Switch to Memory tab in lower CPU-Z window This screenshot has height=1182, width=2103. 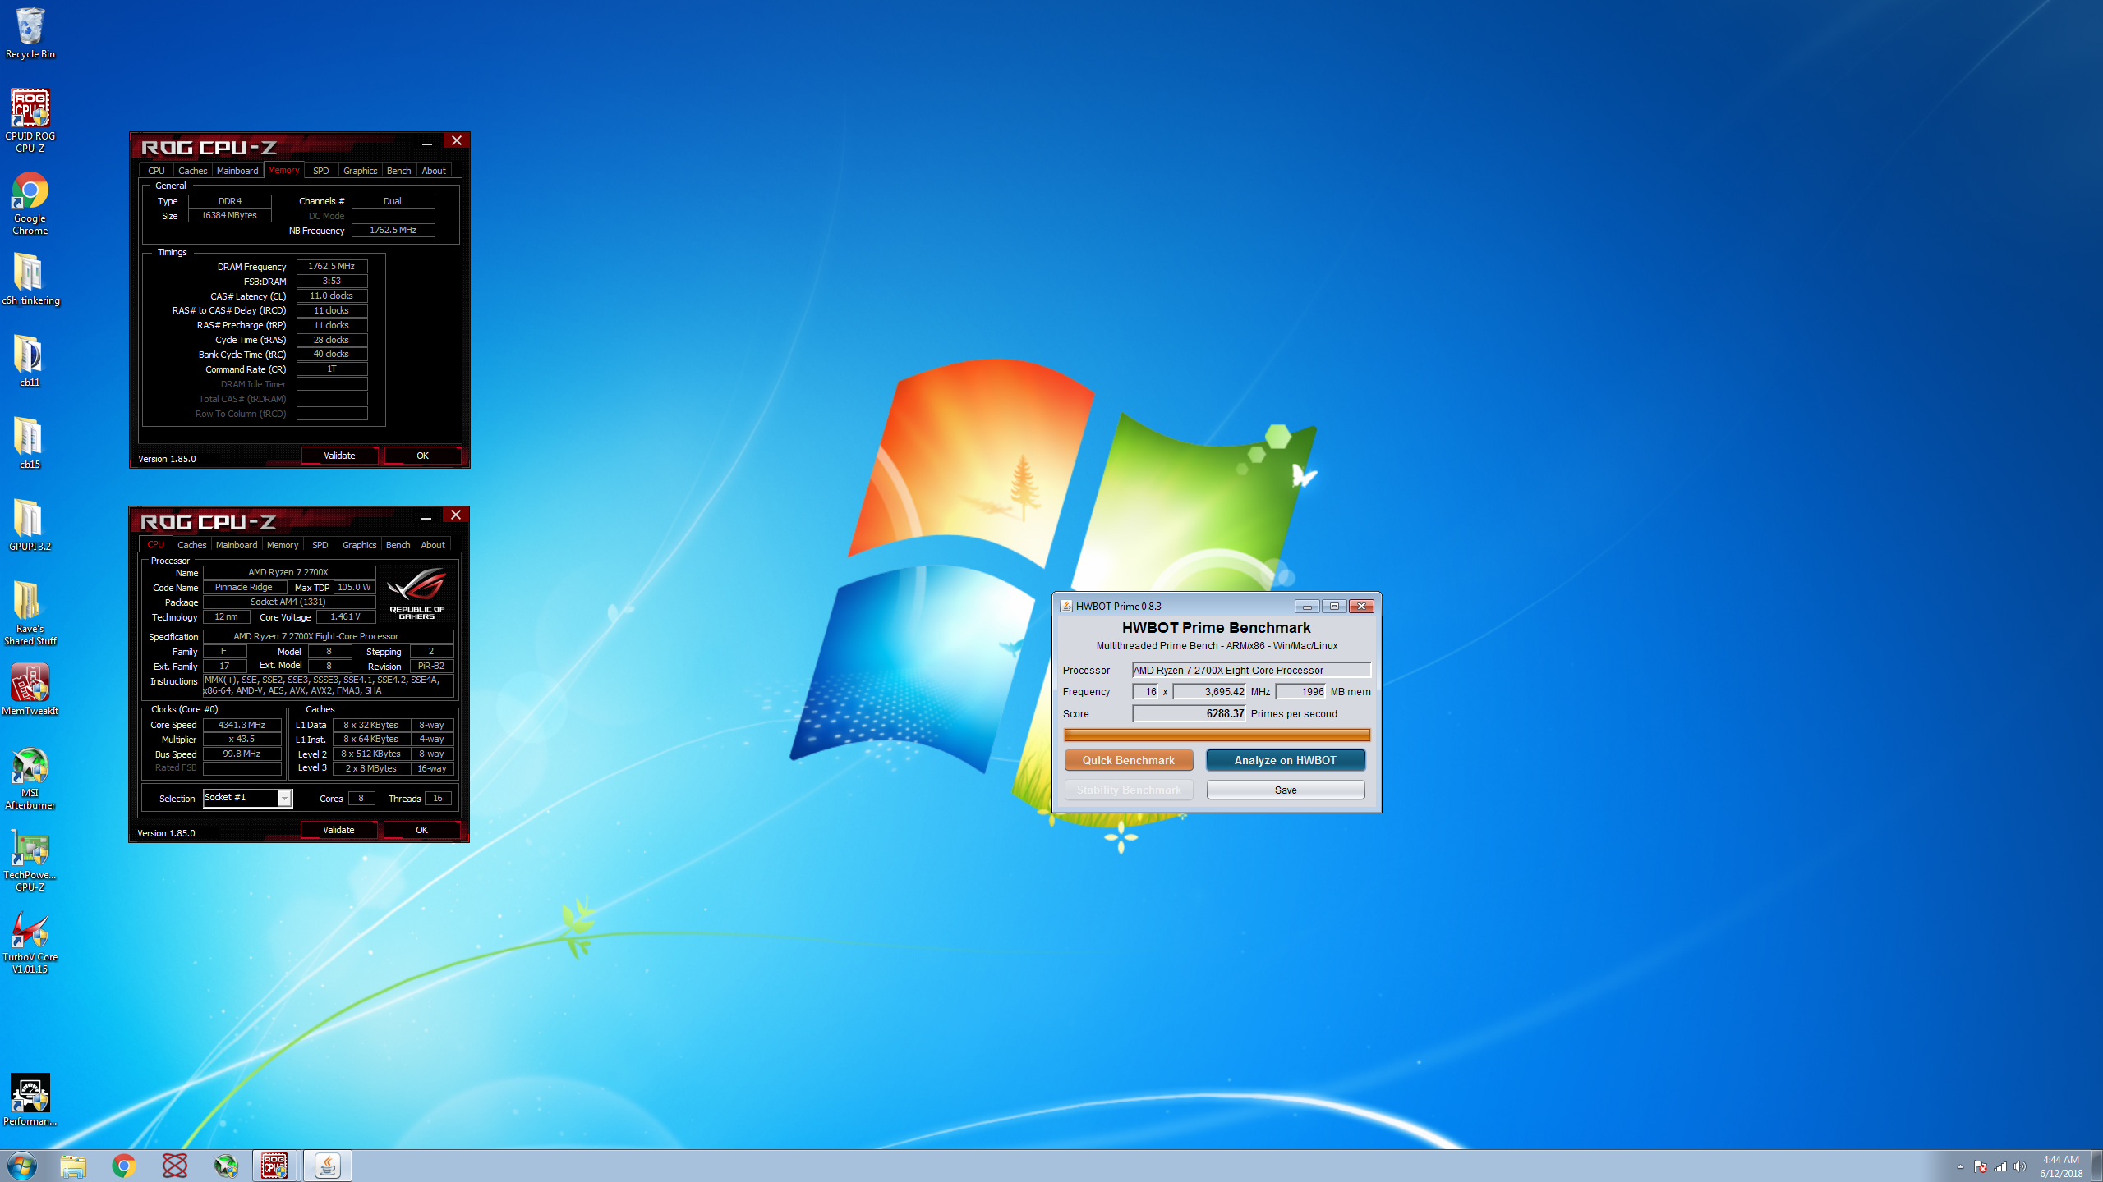(x=283, y=545)
